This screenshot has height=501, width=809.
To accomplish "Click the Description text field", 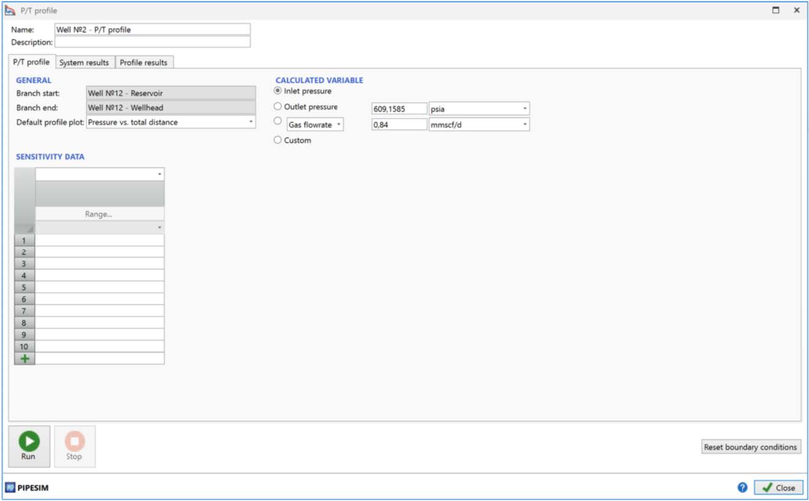I will 152,42.
